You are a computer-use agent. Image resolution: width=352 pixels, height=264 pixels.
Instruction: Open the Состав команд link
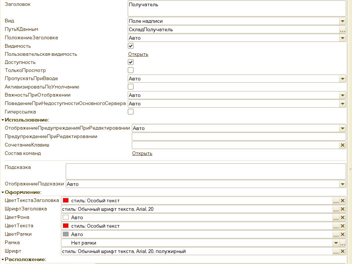pos(142,153)
